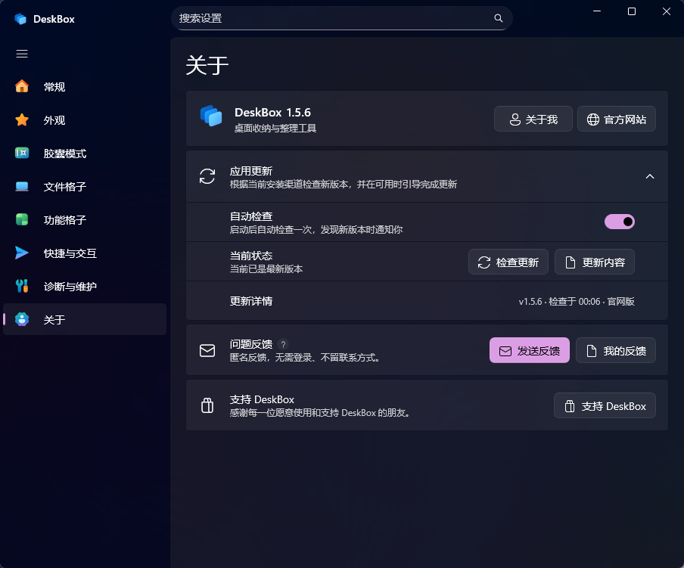684x568 pixels.
Task: Click the search magnifier icon
Action: click(498, 18)
